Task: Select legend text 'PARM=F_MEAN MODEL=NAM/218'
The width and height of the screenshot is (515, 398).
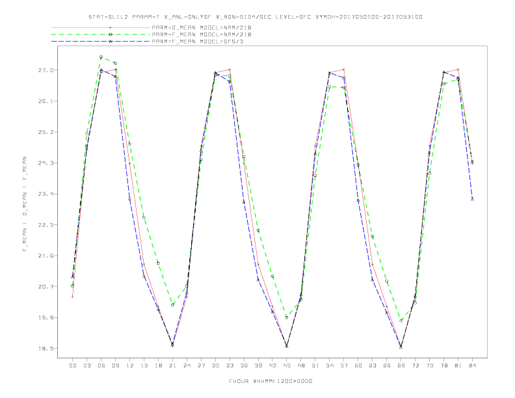Action: pyautogui.click(x=202, y=34)
